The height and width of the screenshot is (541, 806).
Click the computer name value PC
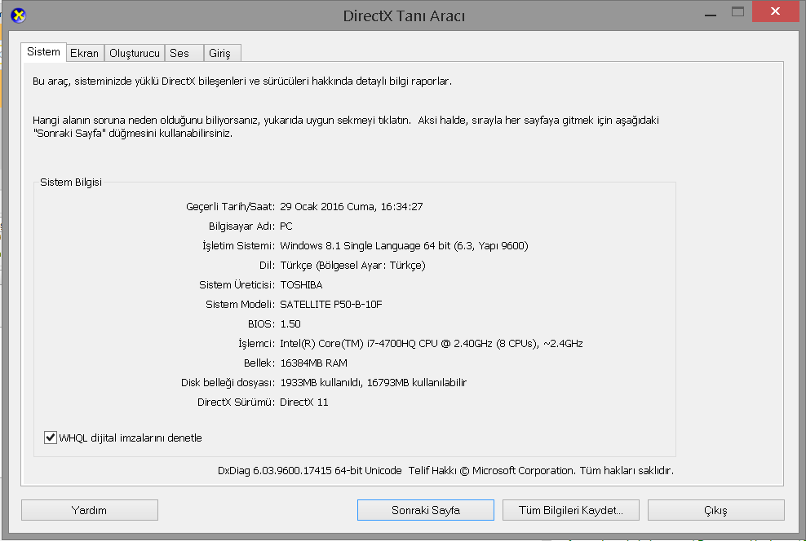tap(286, 227)
